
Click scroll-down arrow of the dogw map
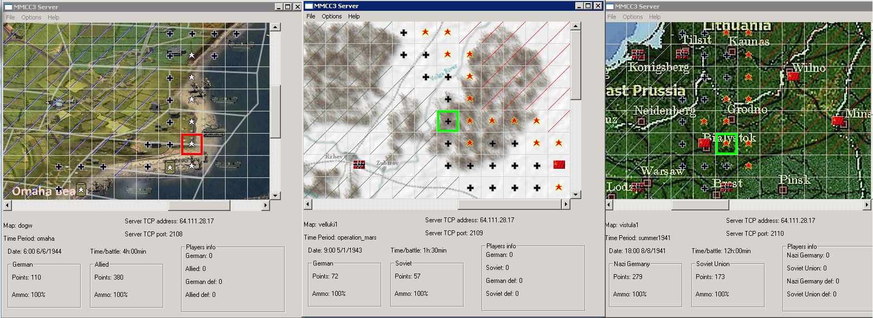click(275, 196)
